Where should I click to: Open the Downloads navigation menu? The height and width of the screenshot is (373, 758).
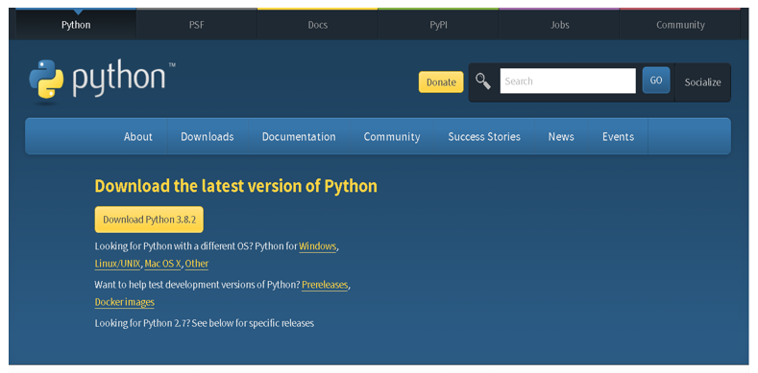pyautogui.click(x=208, y=136)
